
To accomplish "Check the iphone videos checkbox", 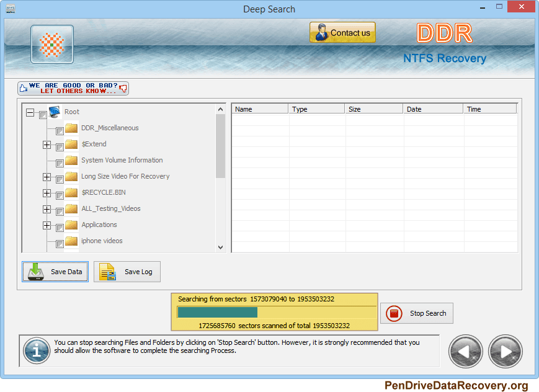I will 60,244.
